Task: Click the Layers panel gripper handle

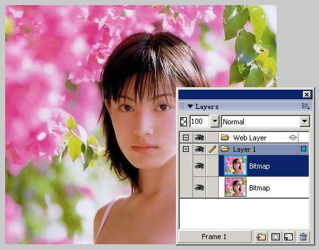Action: [x=182, y=106]
